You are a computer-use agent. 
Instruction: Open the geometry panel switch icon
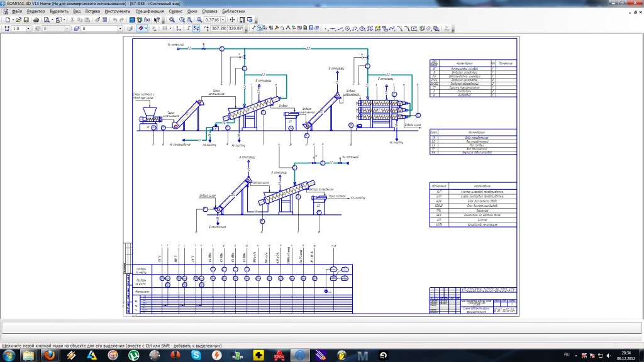tap(260, 29)
